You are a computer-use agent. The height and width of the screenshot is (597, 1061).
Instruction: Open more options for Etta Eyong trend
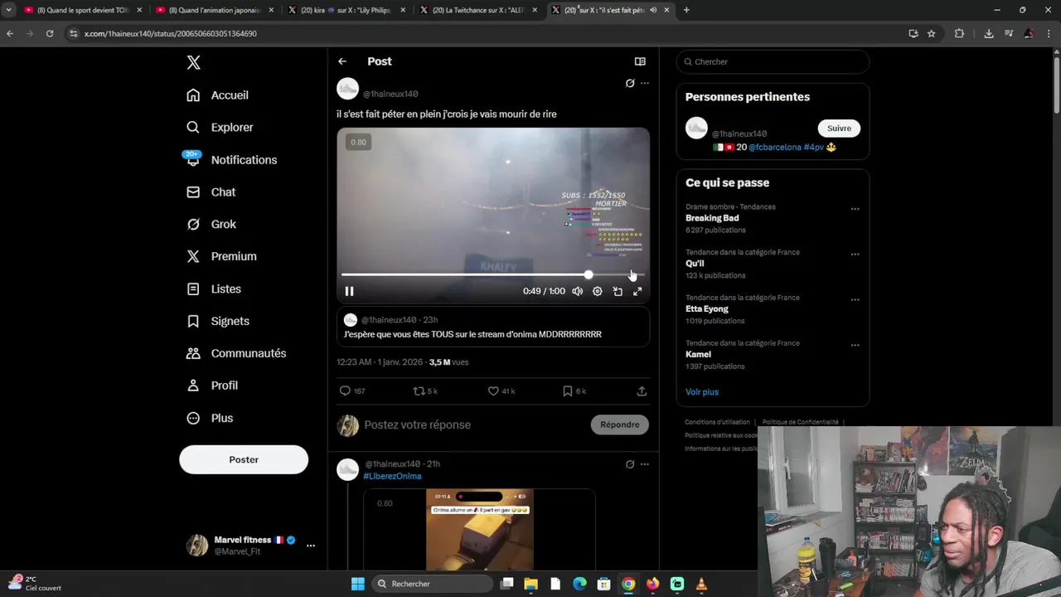click(855, 300)
